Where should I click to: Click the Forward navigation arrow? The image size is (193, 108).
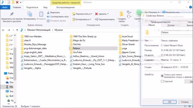point(9,30)
